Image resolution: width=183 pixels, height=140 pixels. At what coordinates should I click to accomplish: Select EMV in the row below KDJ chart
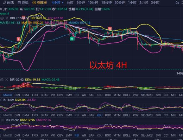click(69, 115)
